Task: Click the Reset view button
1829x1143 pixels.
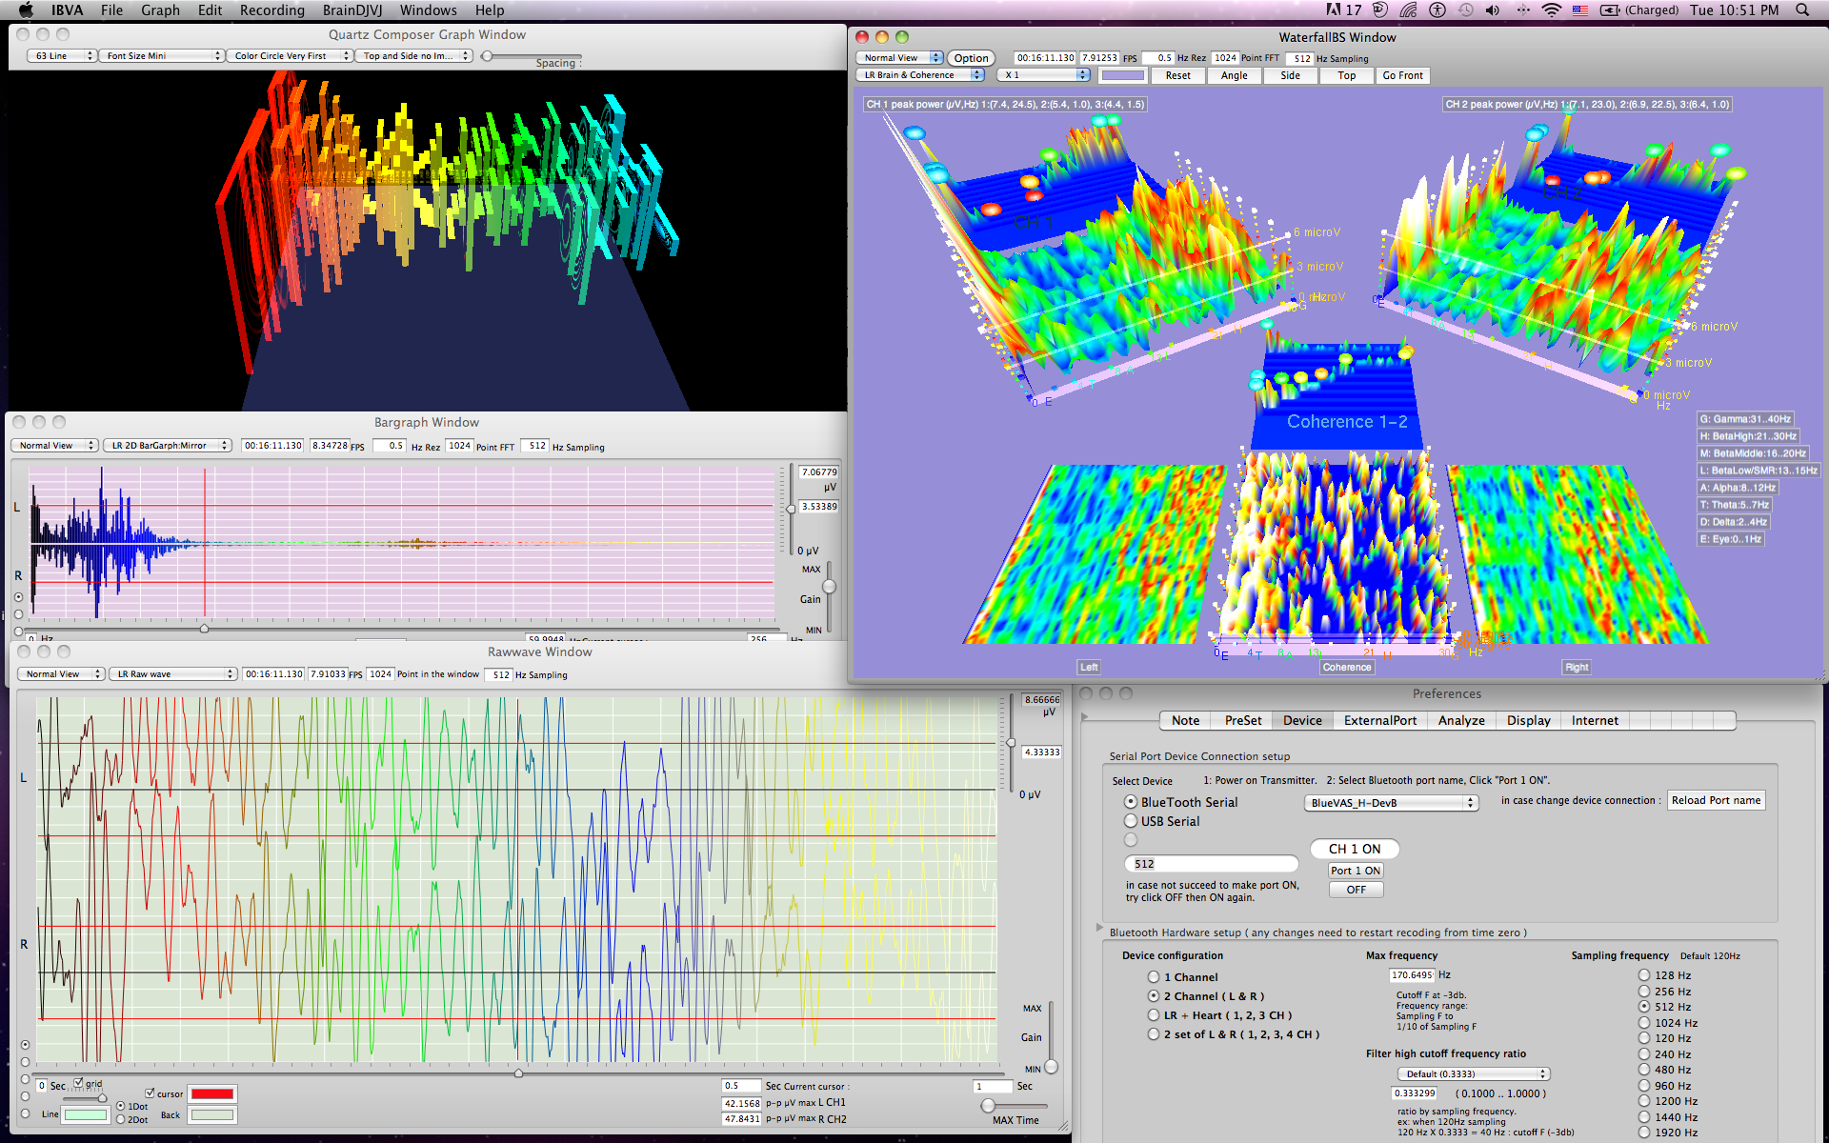Action: pyautogui.click(x=1178, y=75)
